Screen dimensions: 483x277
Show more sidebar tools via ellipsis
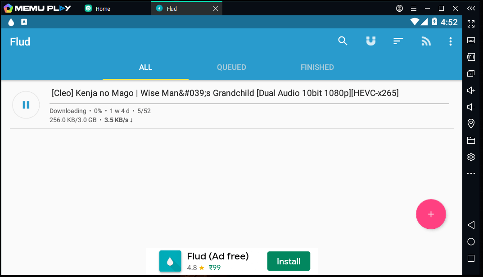click(471, 173)
